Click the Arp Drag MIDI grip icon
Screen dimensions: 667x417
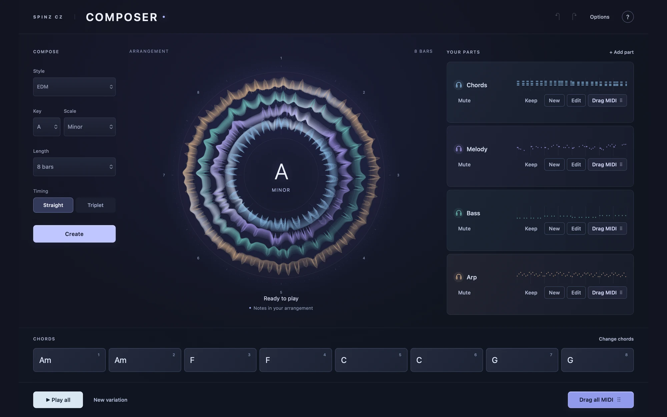(x=621, y=293)
